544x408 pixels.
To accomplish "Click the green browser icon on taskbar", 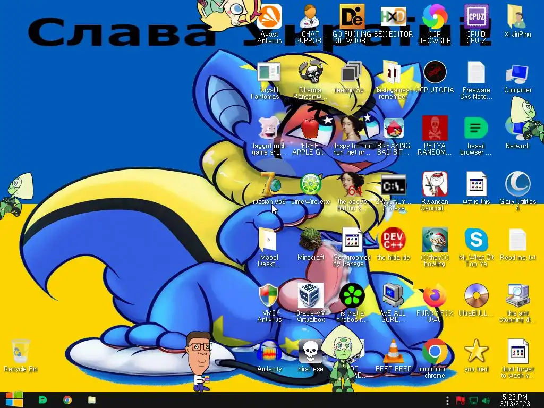I will [x=42, y=400].
